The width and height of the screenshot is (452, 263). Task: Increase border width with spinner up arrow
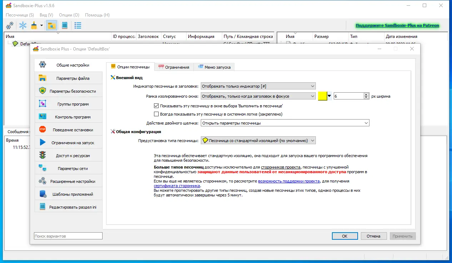366,94
